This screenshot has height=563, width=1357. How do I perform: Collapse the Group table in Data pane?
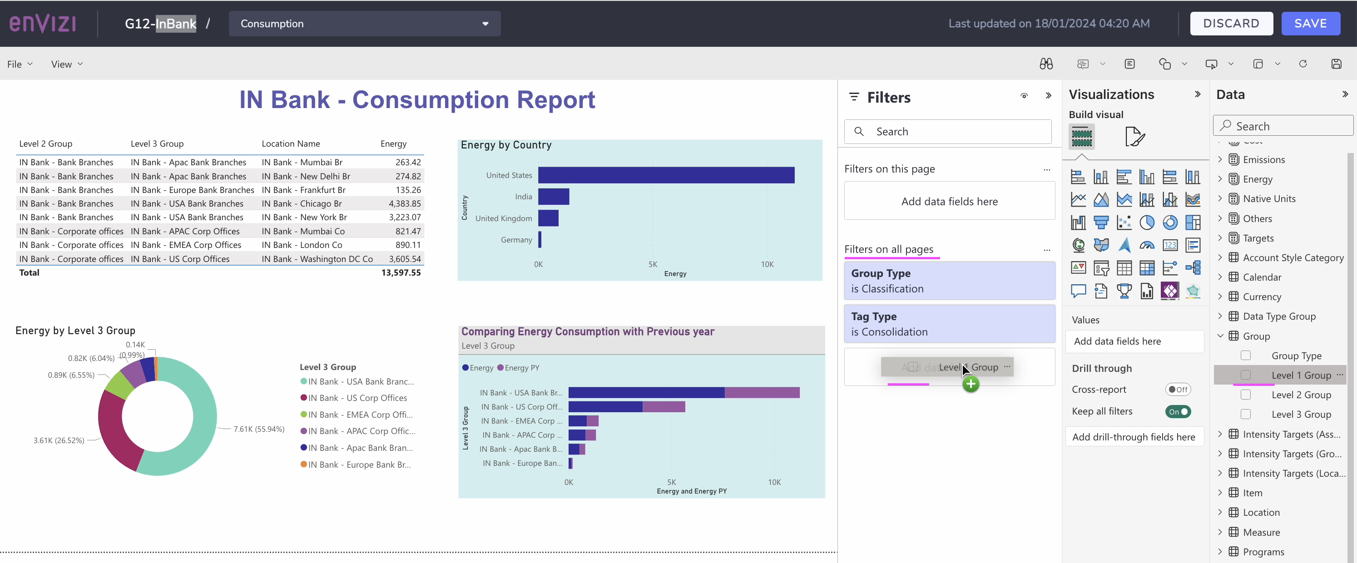pos(1220,336)
